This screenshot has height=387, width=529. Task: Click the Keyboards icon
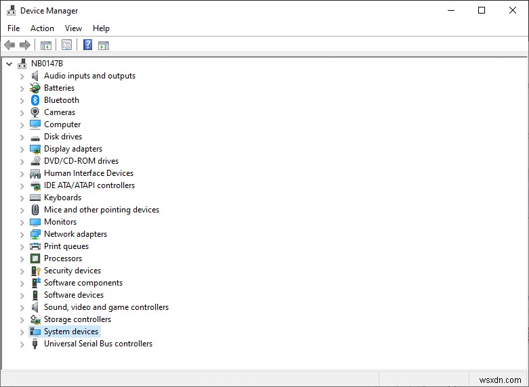35,198
